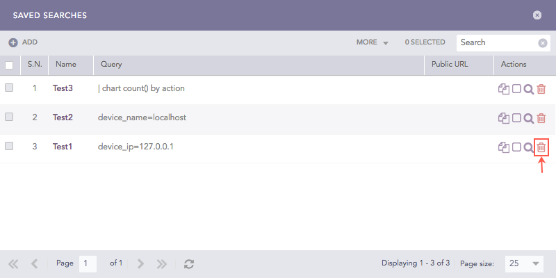
Task: Delete the Test3 saved search
Action: [541, 89]
